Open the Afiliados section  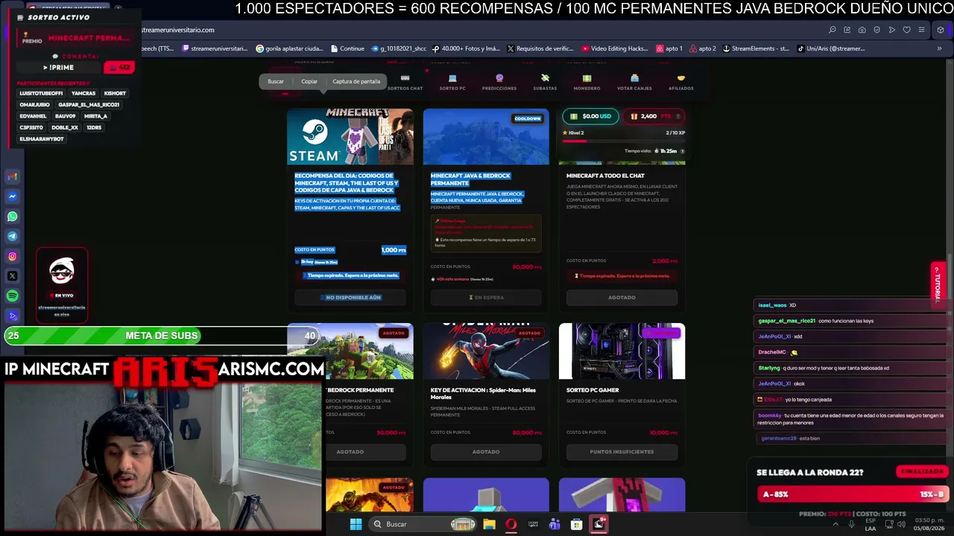pyautogui.click(x=681, y=82)
